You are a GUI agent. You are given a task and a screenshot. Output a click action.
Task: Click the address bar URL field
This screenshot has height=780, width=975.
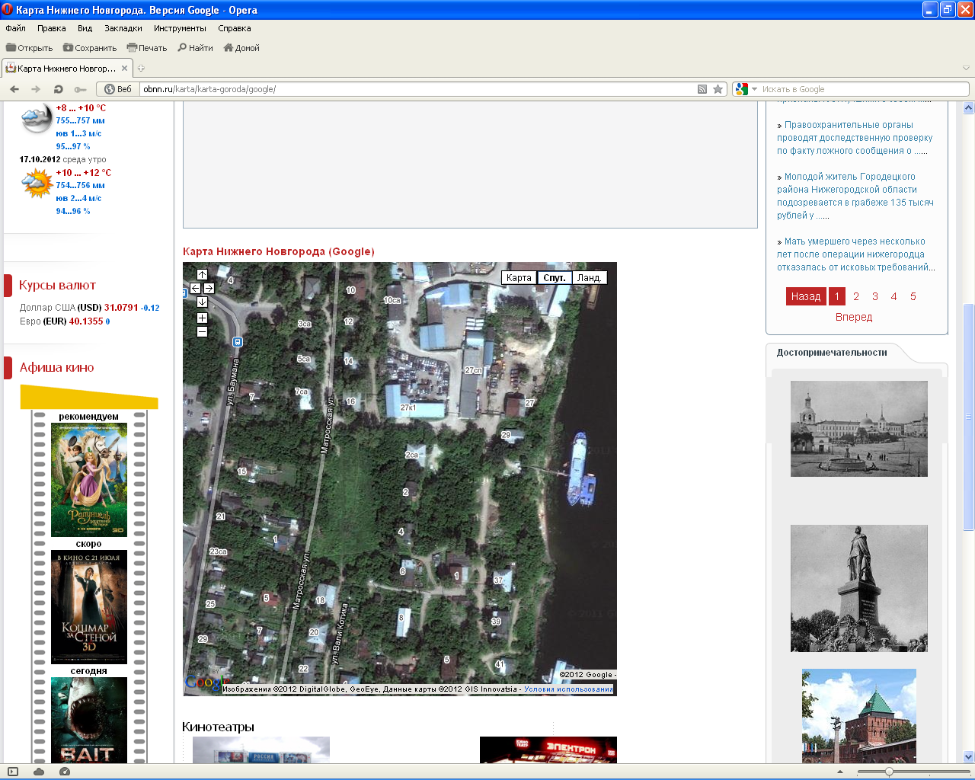point(417,89)
